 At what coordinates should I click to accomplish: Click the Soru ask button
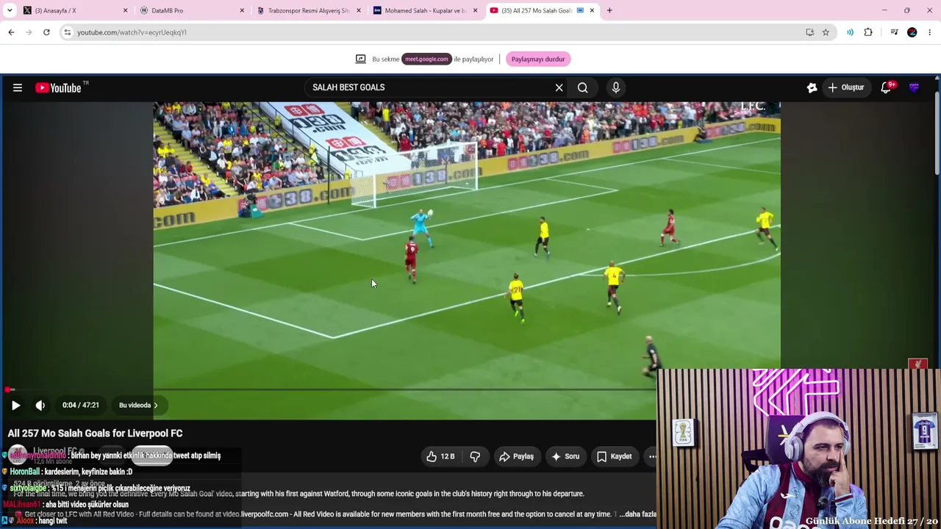pos(565,456)
